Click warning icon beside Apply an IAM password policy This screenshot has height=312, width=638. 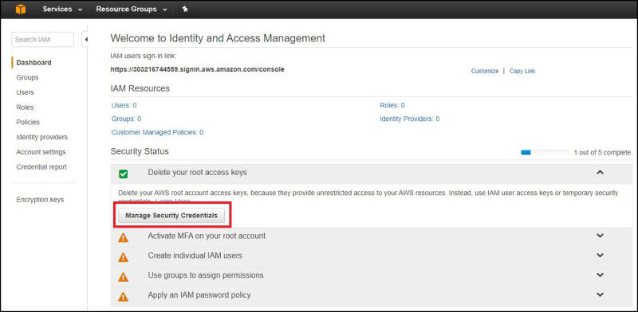pos(123,297)
